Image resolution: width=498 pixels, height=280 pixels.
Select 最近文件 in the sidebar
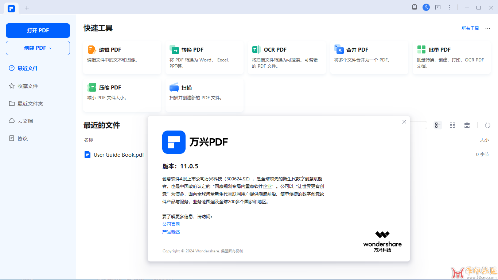tap(28, 68)
